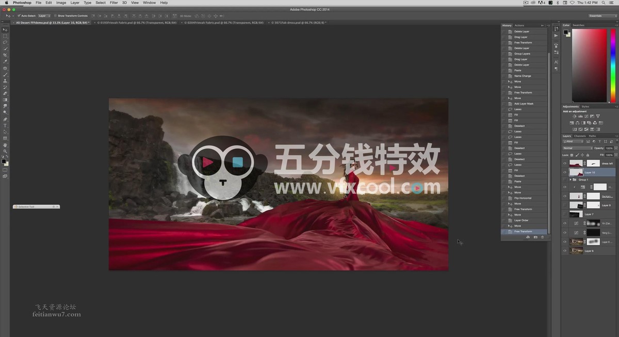Screen dimensions: 619x337
Task: Open the Image menu
Action: point(61,3)
